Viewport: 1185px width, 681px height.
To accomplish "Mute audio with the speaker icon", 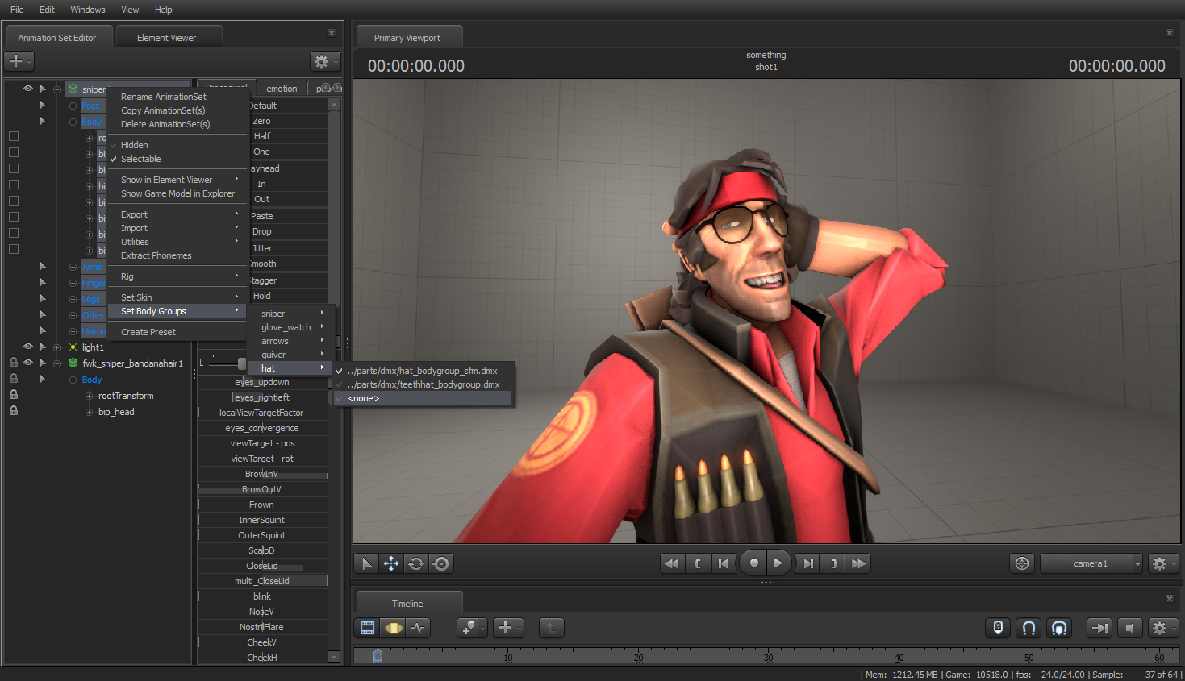I will pyautogui.click(x=1130, y=628).
